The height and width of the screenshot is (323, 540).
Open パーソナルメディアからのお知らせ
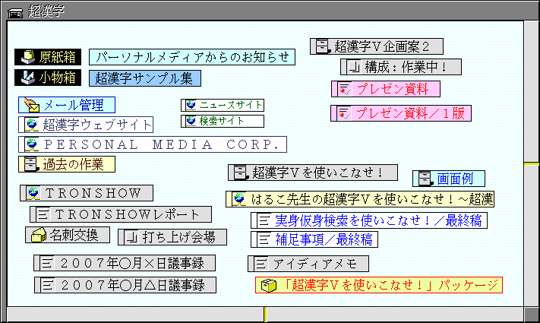pos(191,57)
